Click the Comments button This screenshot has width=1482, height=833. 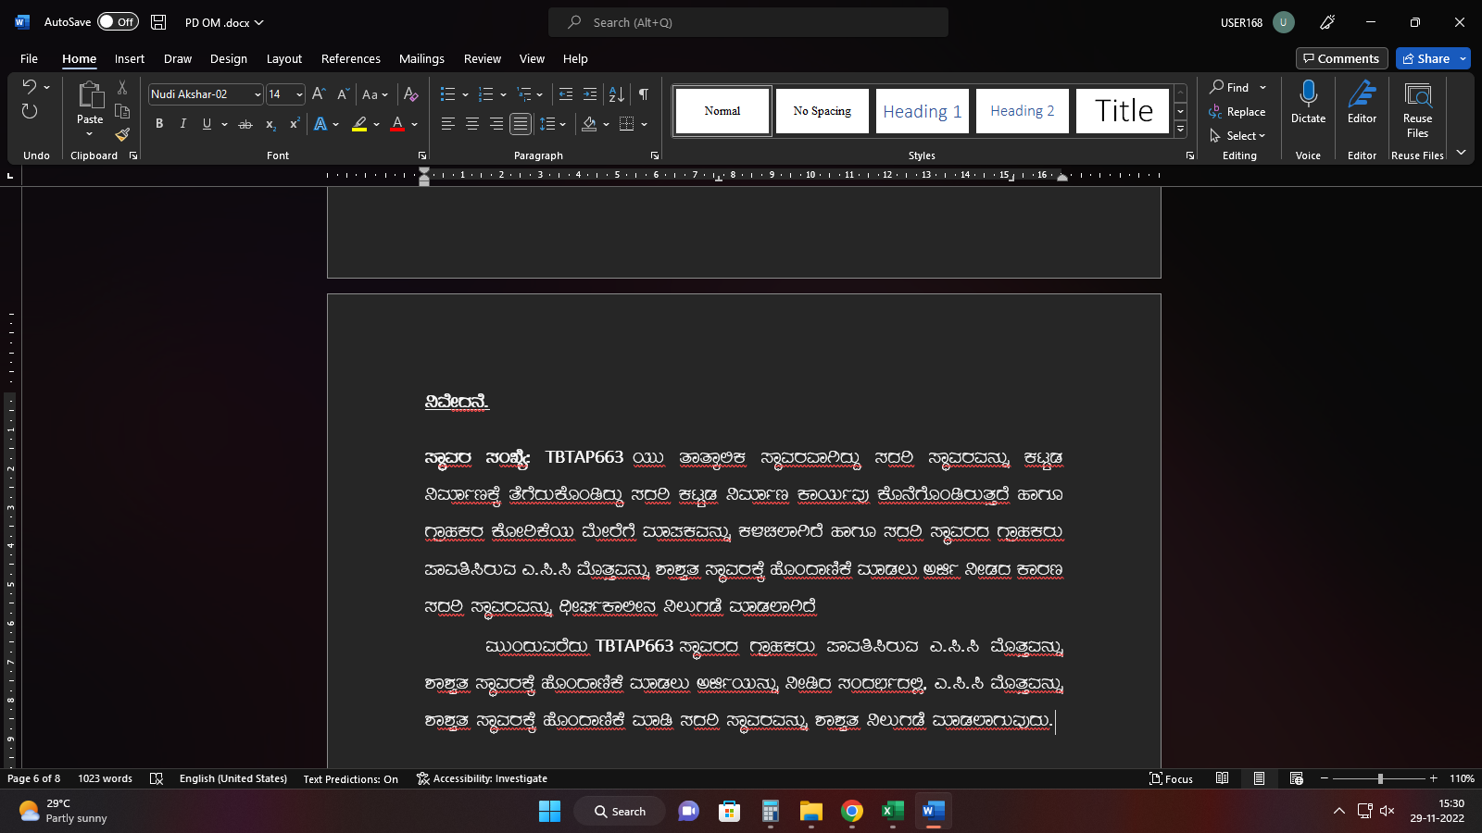1341,58
